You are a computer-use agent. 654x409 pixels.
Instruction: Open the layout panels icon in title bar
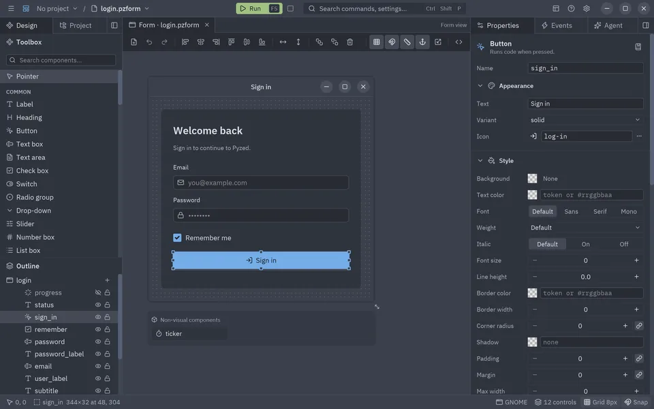click(556, 8)
